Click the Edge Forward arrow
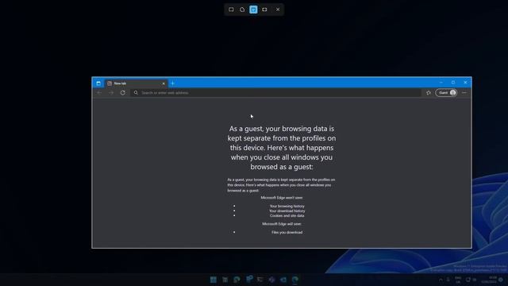The image size is (508, 286). pyautogui.click(x=111, y=93)
